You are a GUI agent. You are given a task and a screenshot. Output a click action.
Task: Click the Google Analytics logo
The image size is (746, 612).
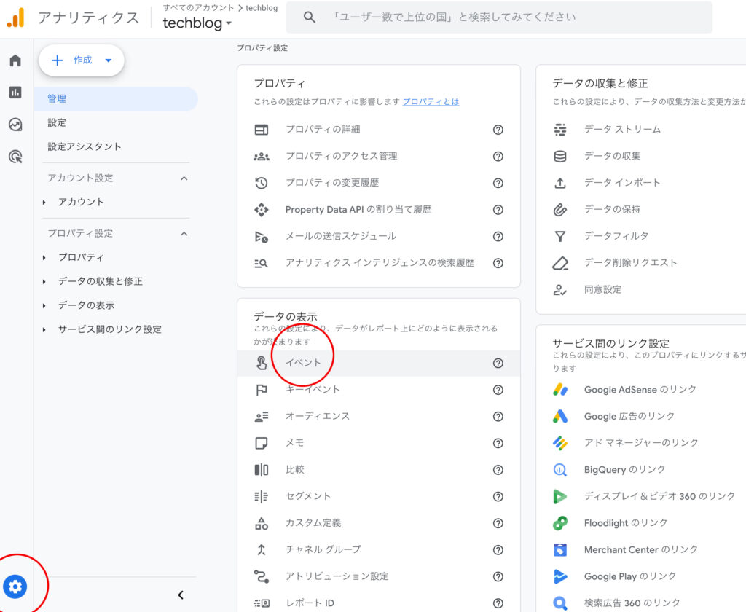(16, 17)
